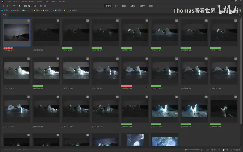Click 此电脑 in the path bar
Image resolution: width=243 pixels, height=152 pixels.
[15, 10]
